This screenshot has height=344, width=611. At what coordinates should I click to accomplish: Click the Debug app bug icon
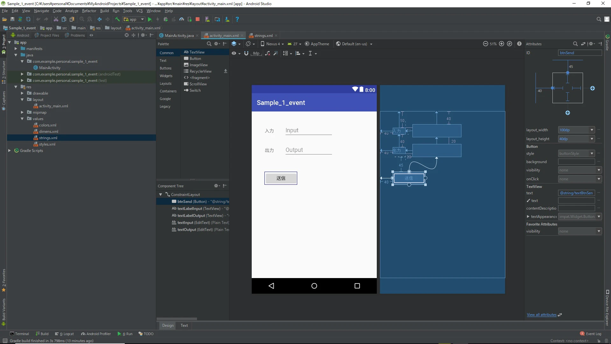[165, 19]
